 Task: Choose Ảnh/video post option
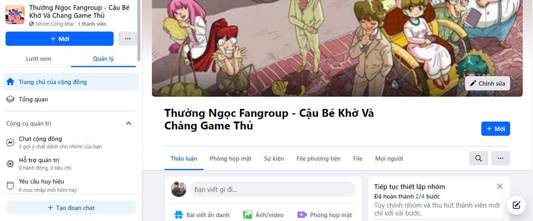(x=263, y=215)
